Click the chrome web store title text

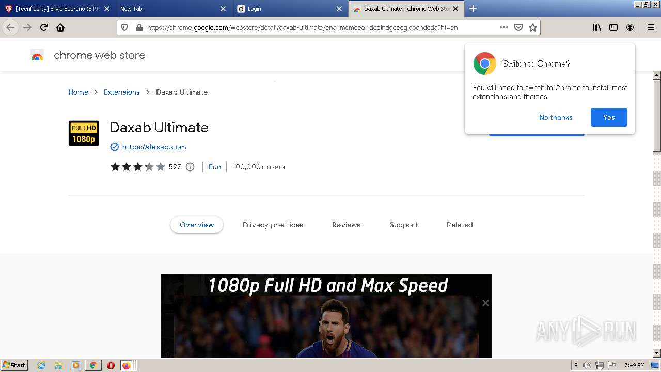pyautogui.click(x=100, y=55)
